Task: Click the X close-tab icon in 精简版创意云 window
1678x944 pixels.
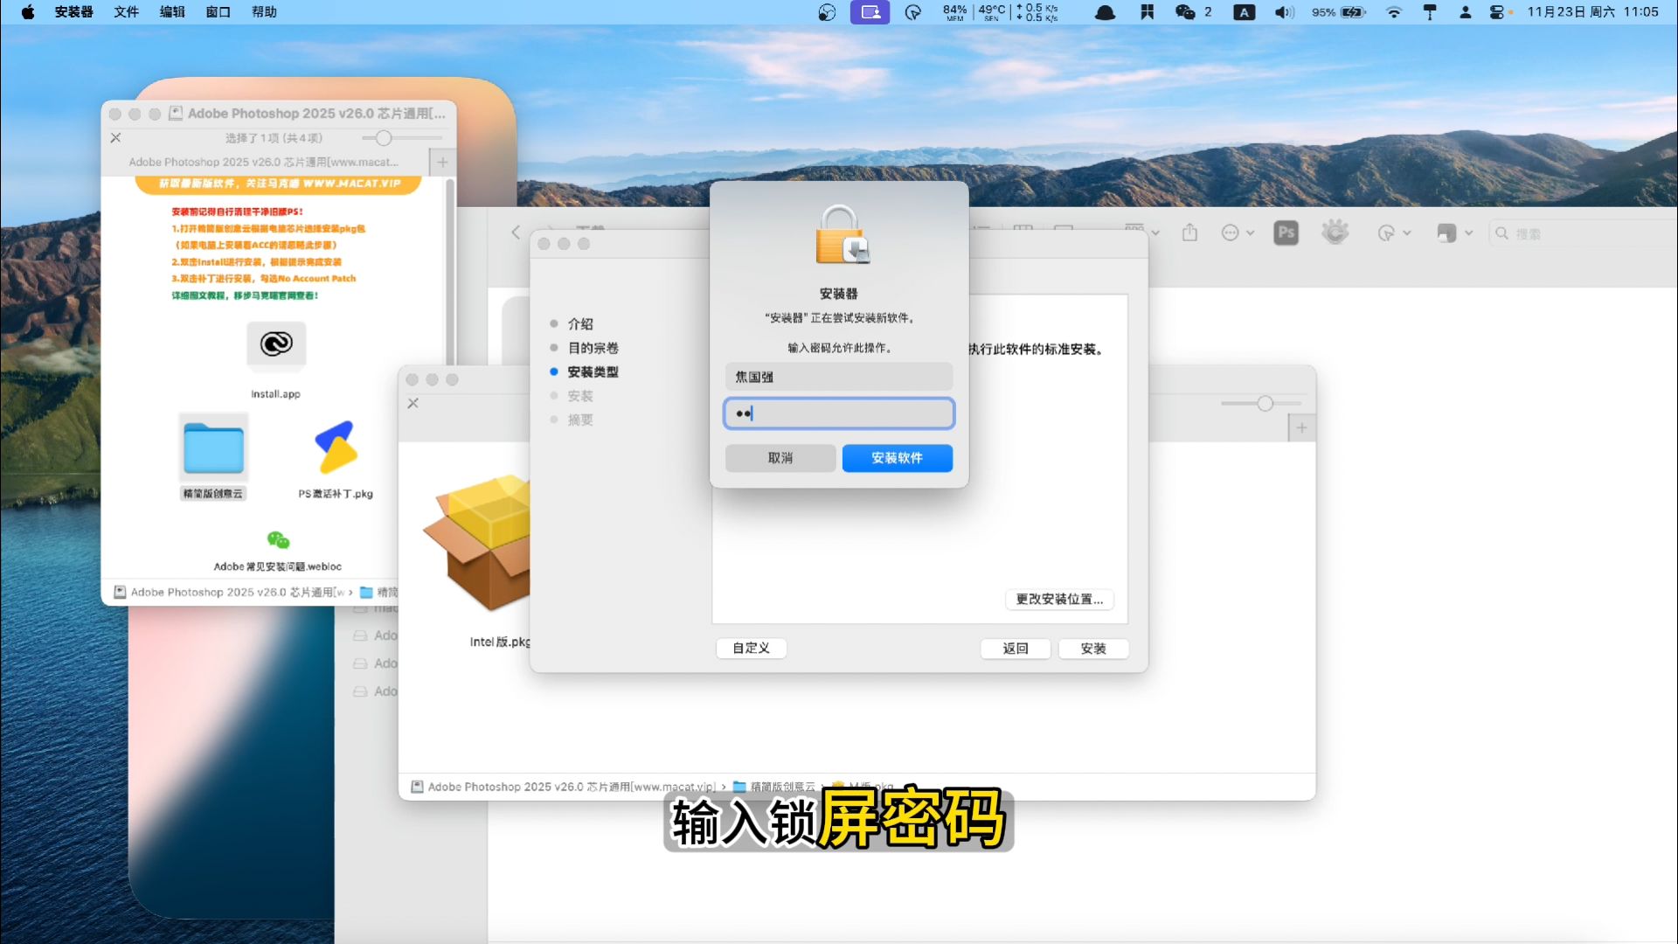Action: (413, 403)
